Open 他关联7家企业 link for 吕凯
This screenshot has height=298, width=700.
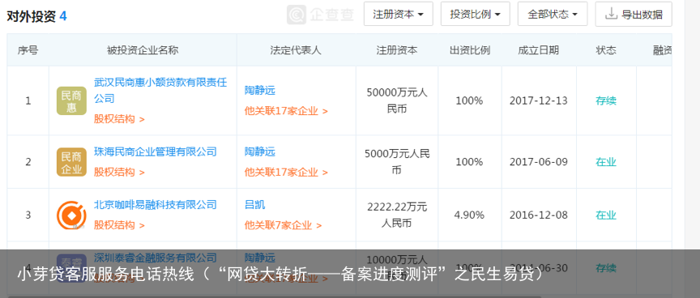283,225
